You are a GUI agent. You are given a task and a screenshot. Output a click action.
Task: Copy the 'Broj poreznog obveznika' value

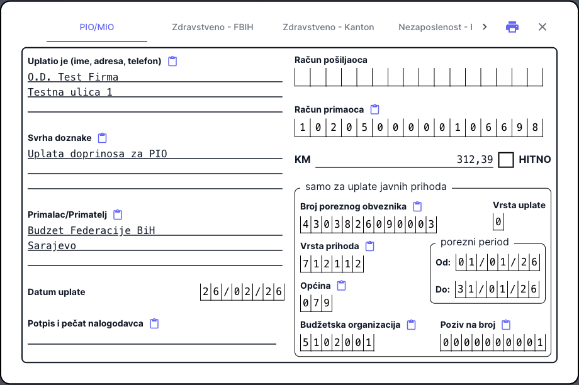point(417,206)
